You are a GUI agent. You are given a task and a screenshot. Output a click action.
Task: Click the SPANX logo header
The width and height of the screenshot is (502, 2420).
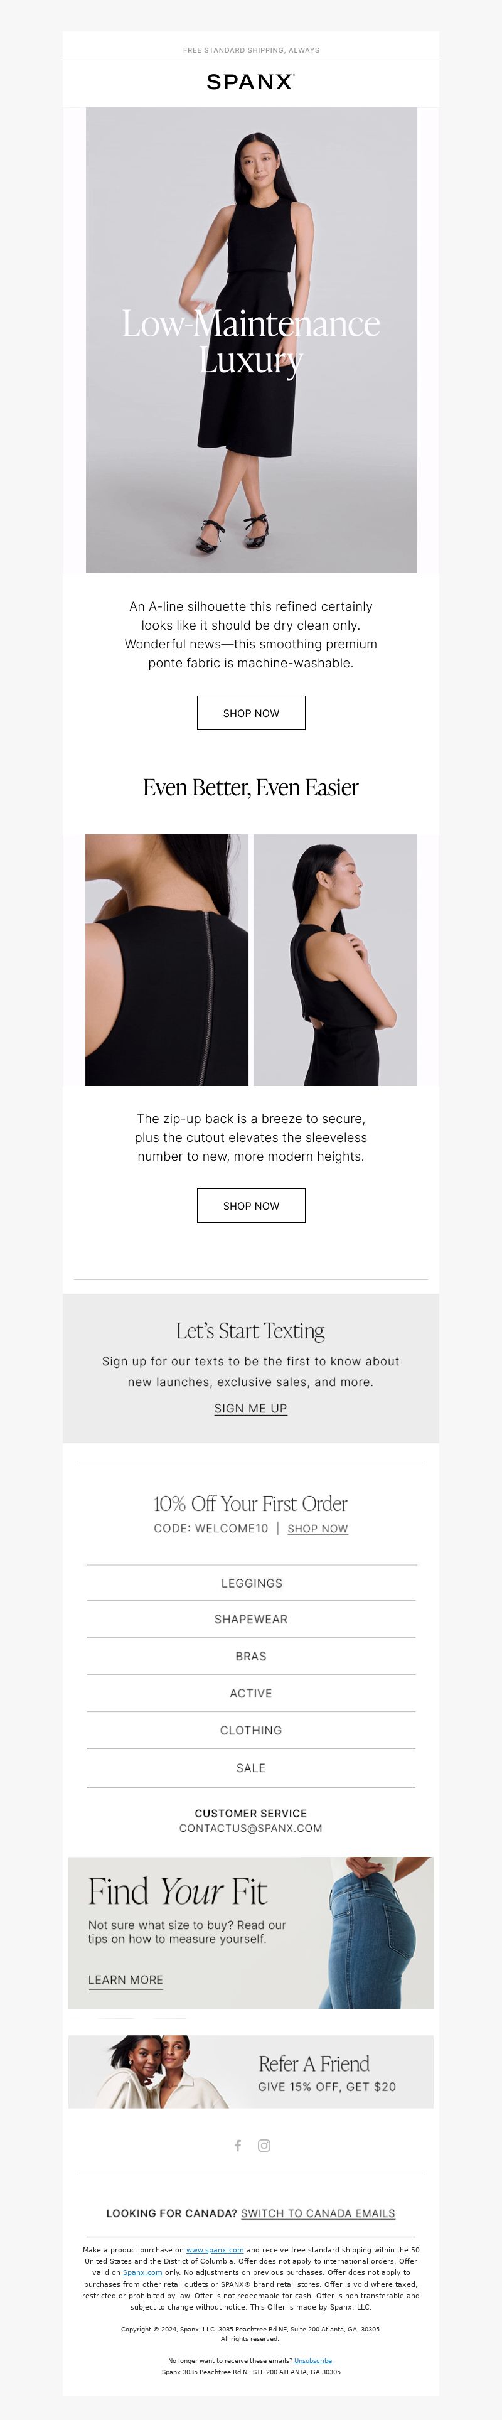[x=250, y=83]
